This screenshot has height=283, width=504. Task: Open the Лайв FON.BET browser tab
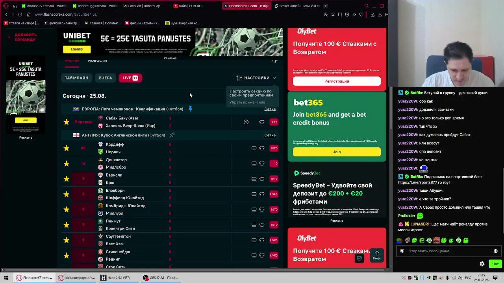pos(188,6)
